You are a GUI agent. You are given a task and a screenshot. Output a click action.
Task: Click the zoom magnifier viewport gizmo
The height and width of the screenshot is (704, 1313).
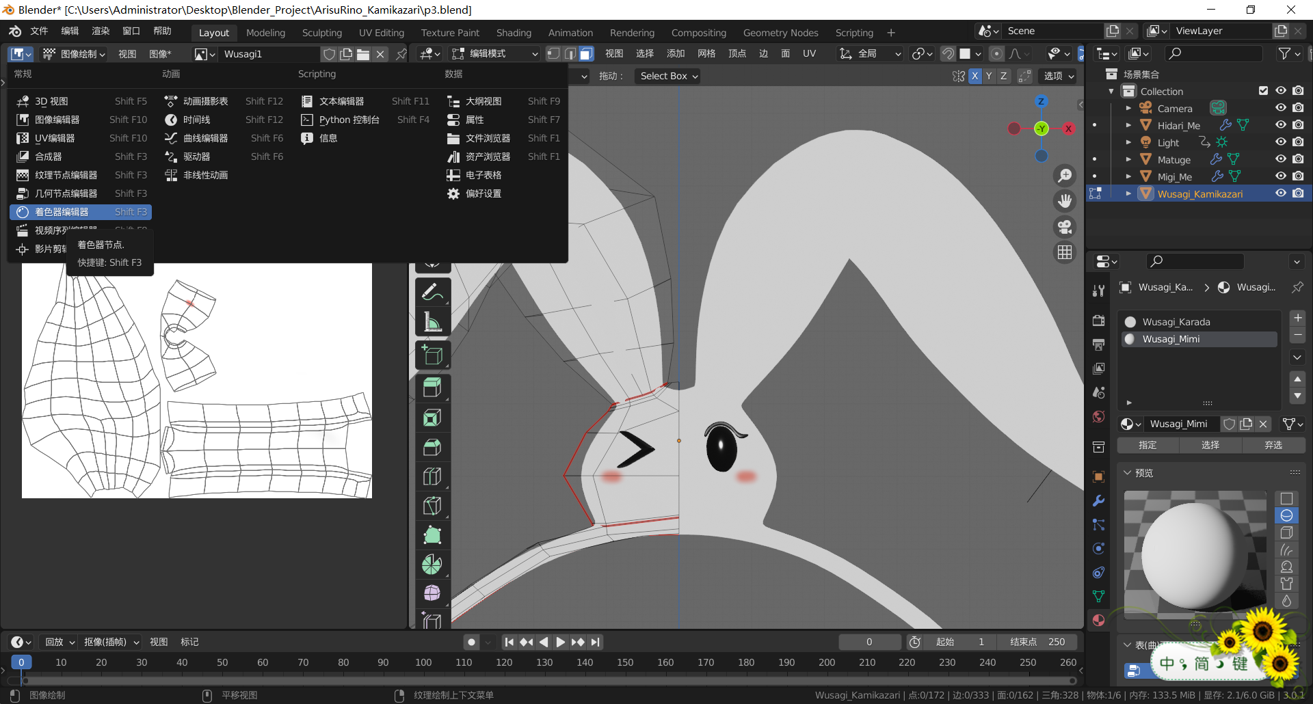(1065, 176)
